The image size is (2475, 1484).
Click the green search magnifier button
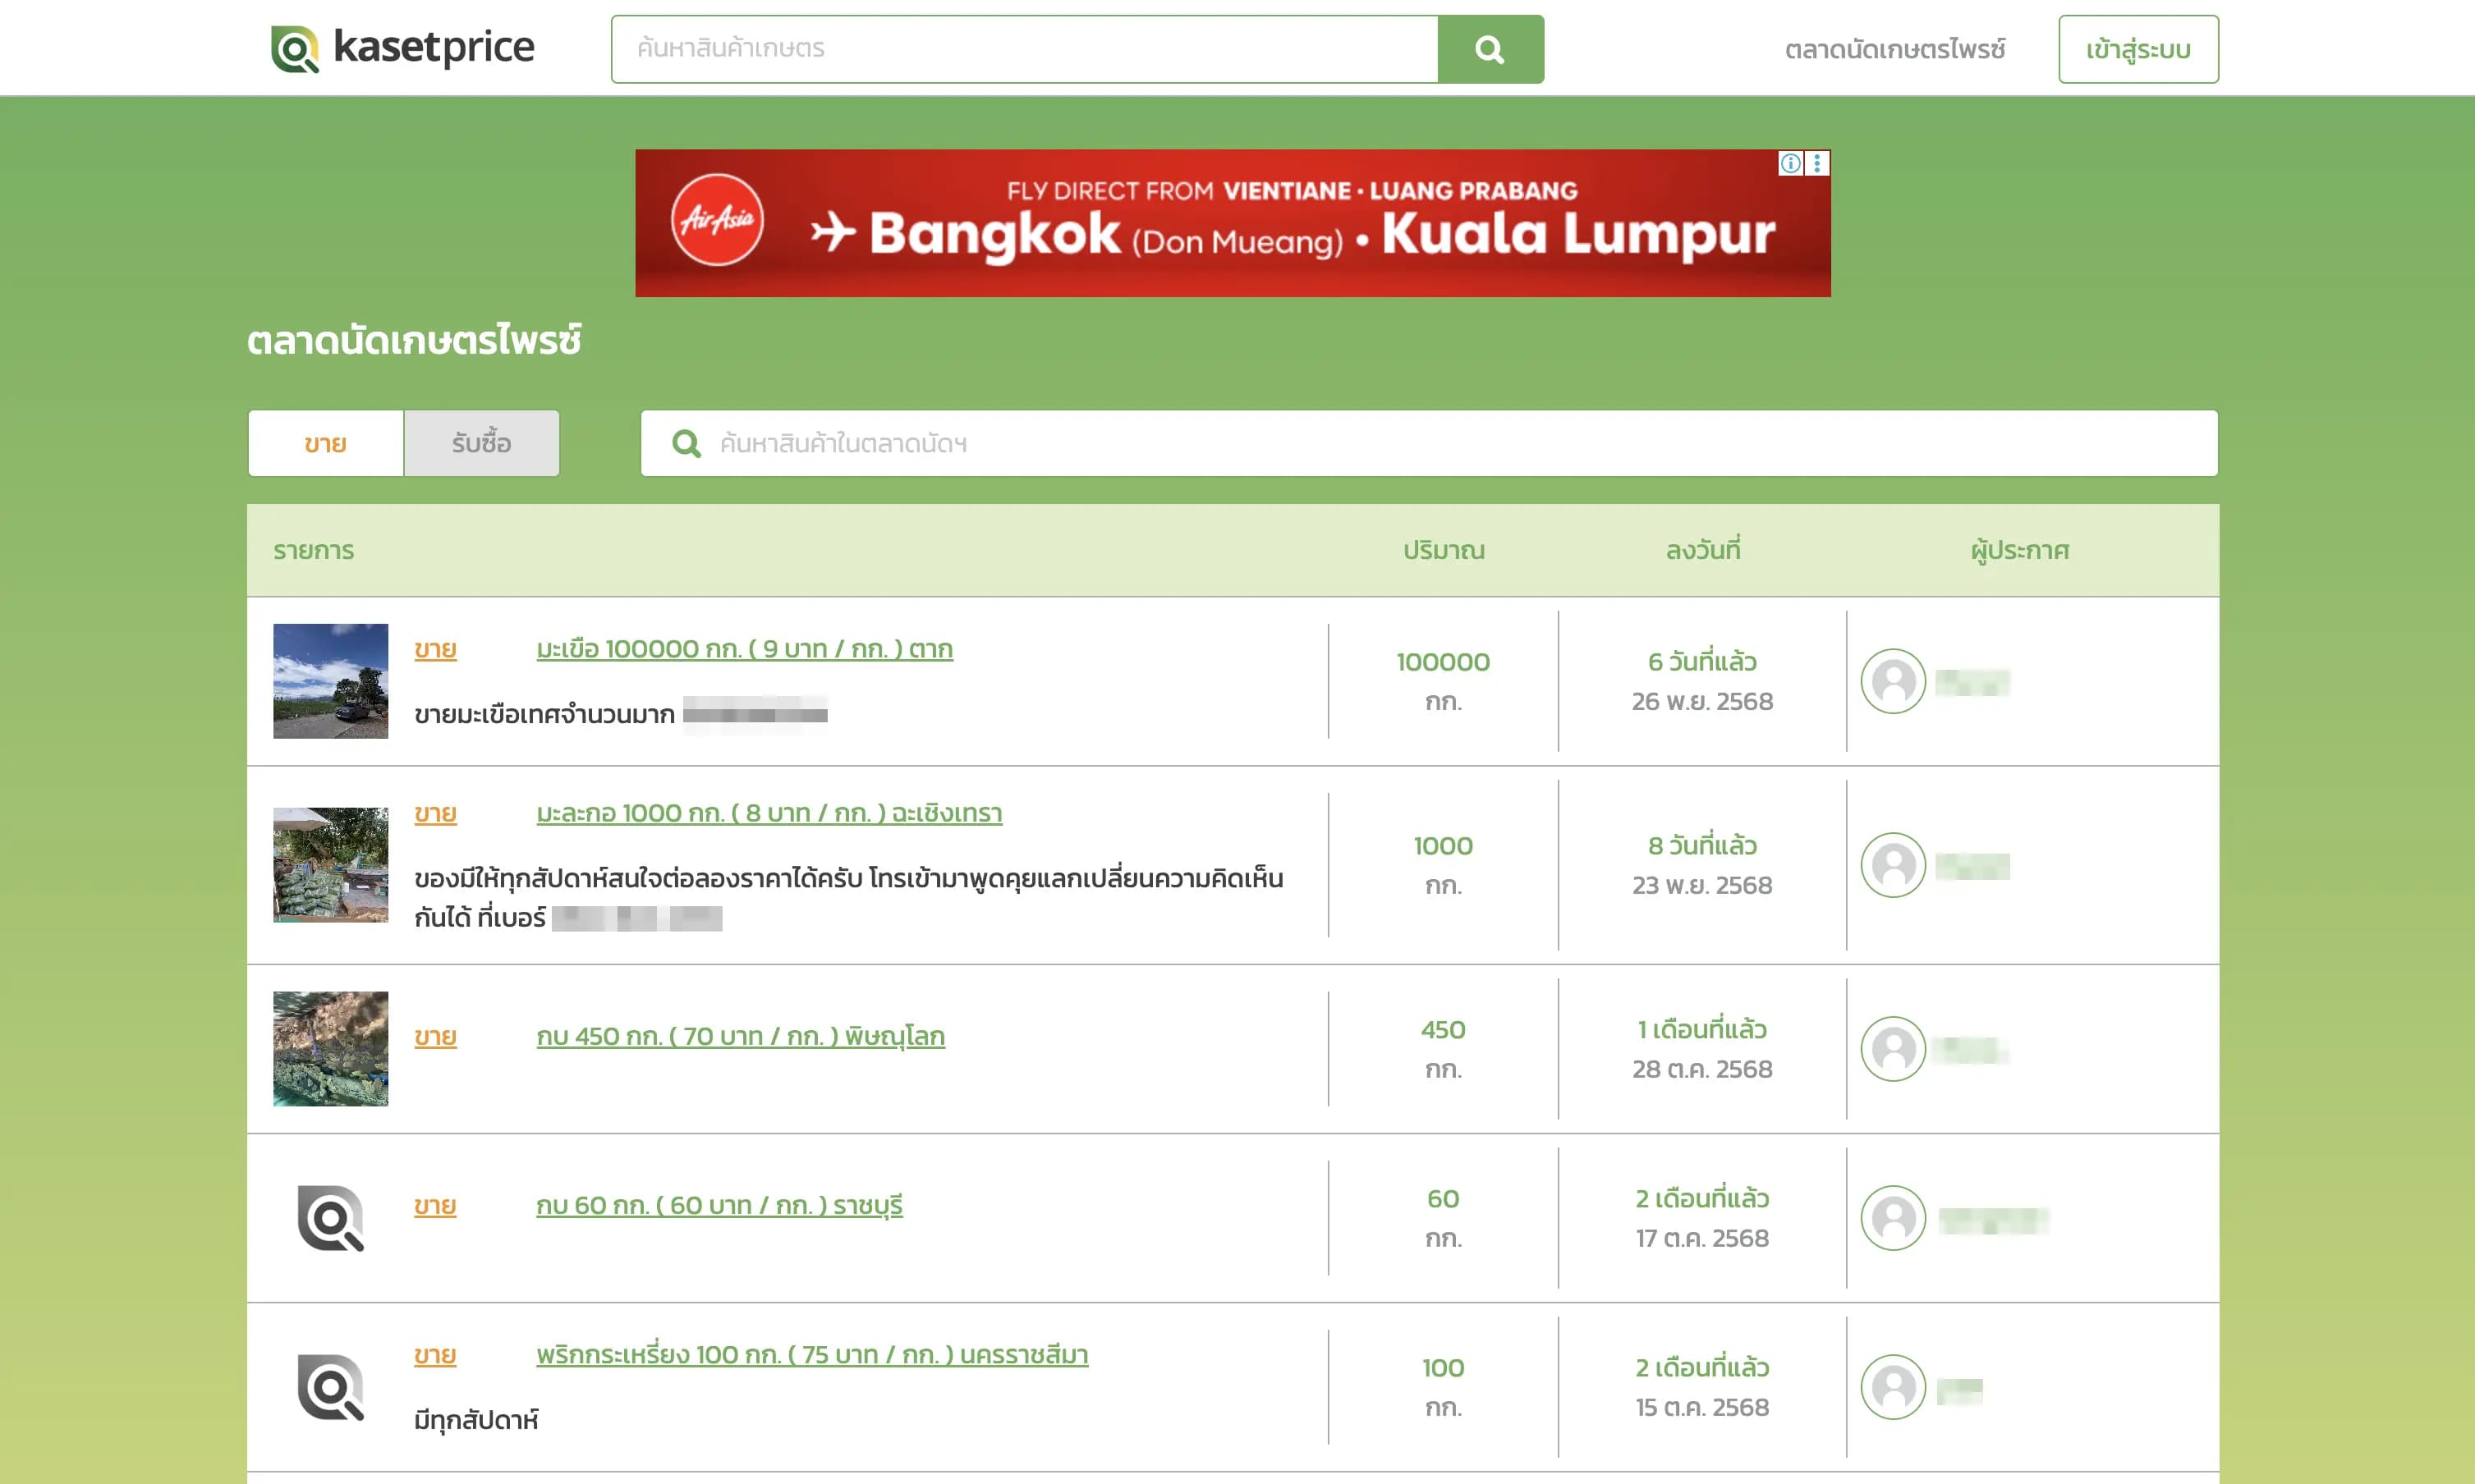point(1490,49)
